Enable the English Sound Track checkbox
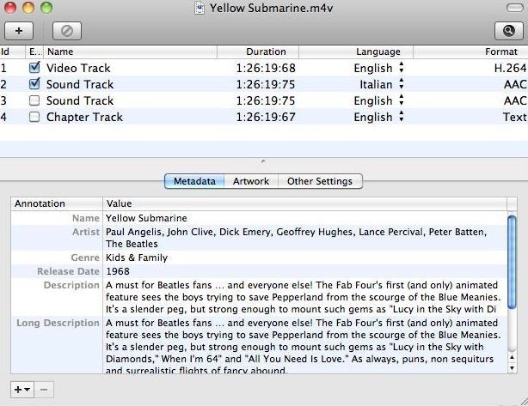528x406 pixels. pos(34,100)
